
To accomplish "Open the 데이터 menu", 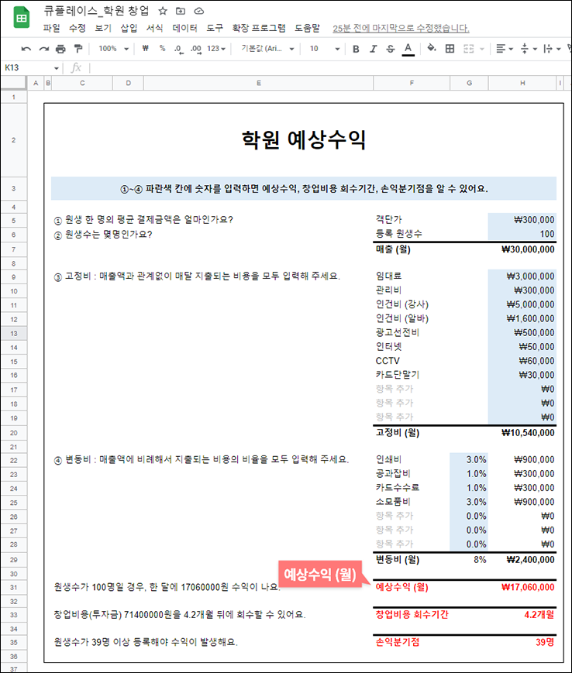I will (184, 28).
